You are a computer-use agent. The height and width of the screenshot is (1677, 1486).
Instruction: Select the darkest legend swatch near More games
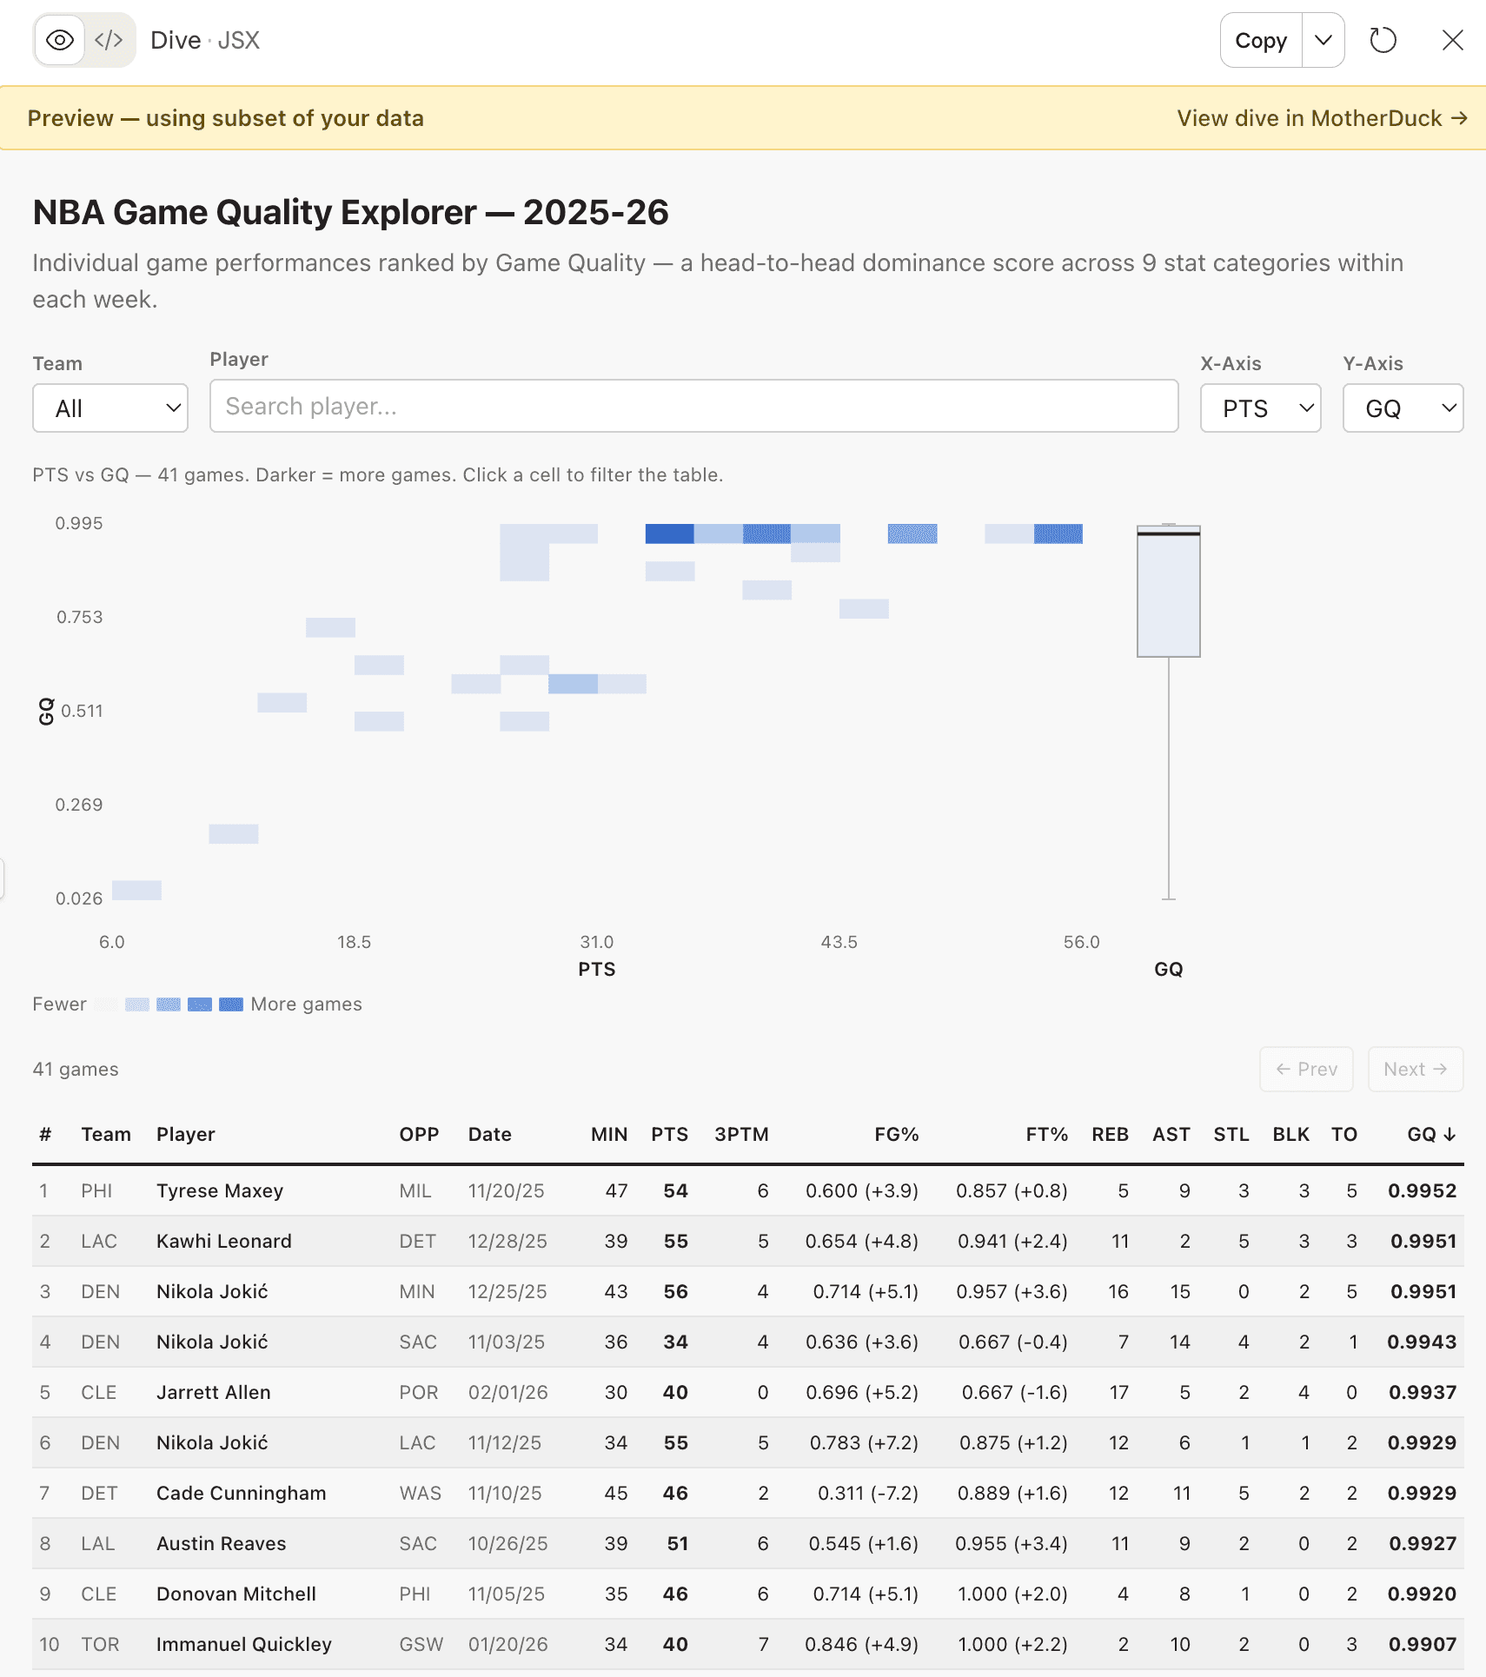230,1004
